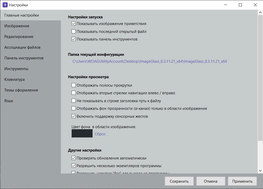Switch to Панель инструментов tab

pos(24,58)
